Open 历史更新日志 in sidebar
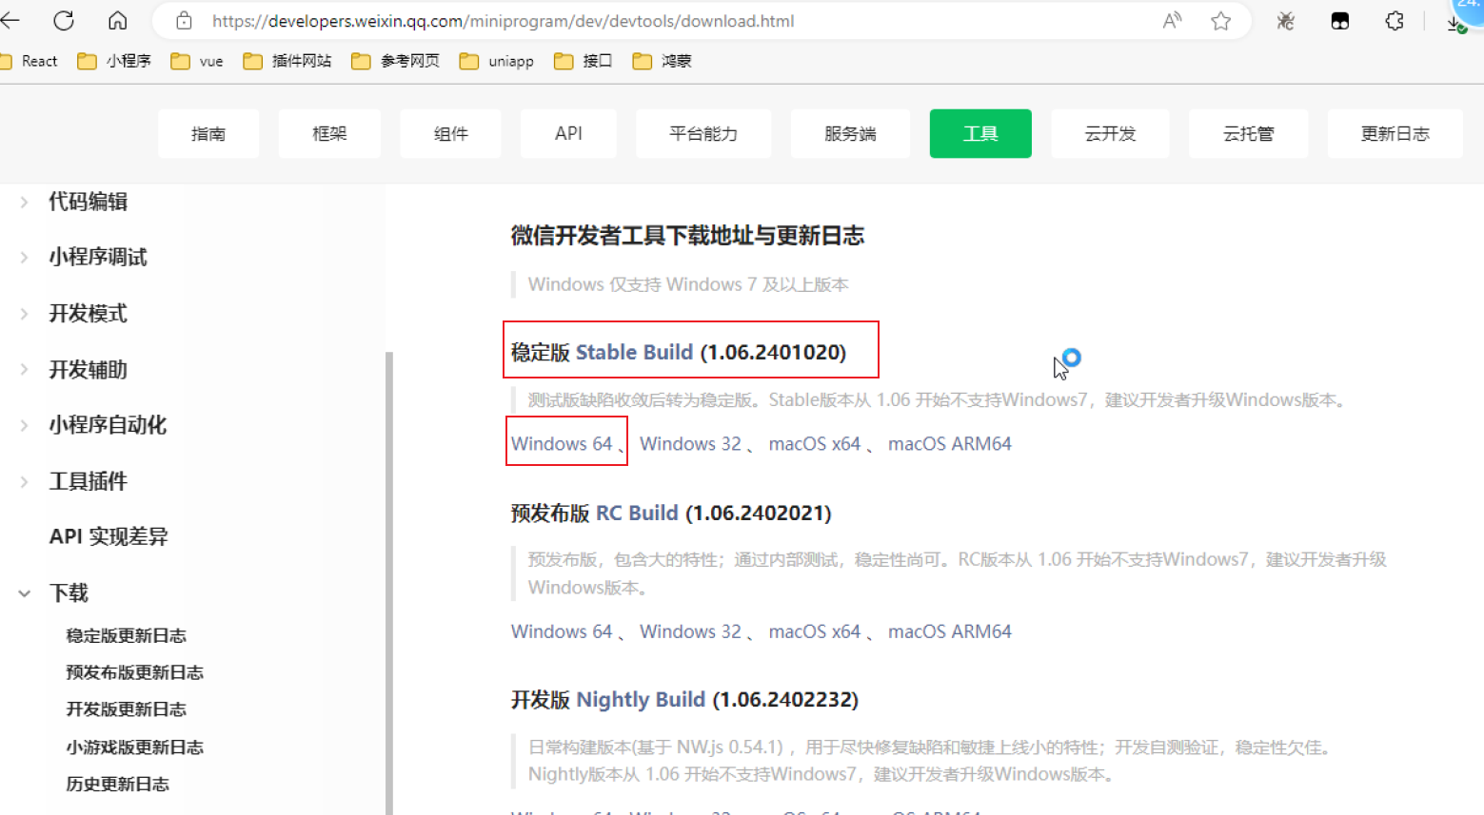Viewport: 1484px width, 815px height. pos(117,785)
